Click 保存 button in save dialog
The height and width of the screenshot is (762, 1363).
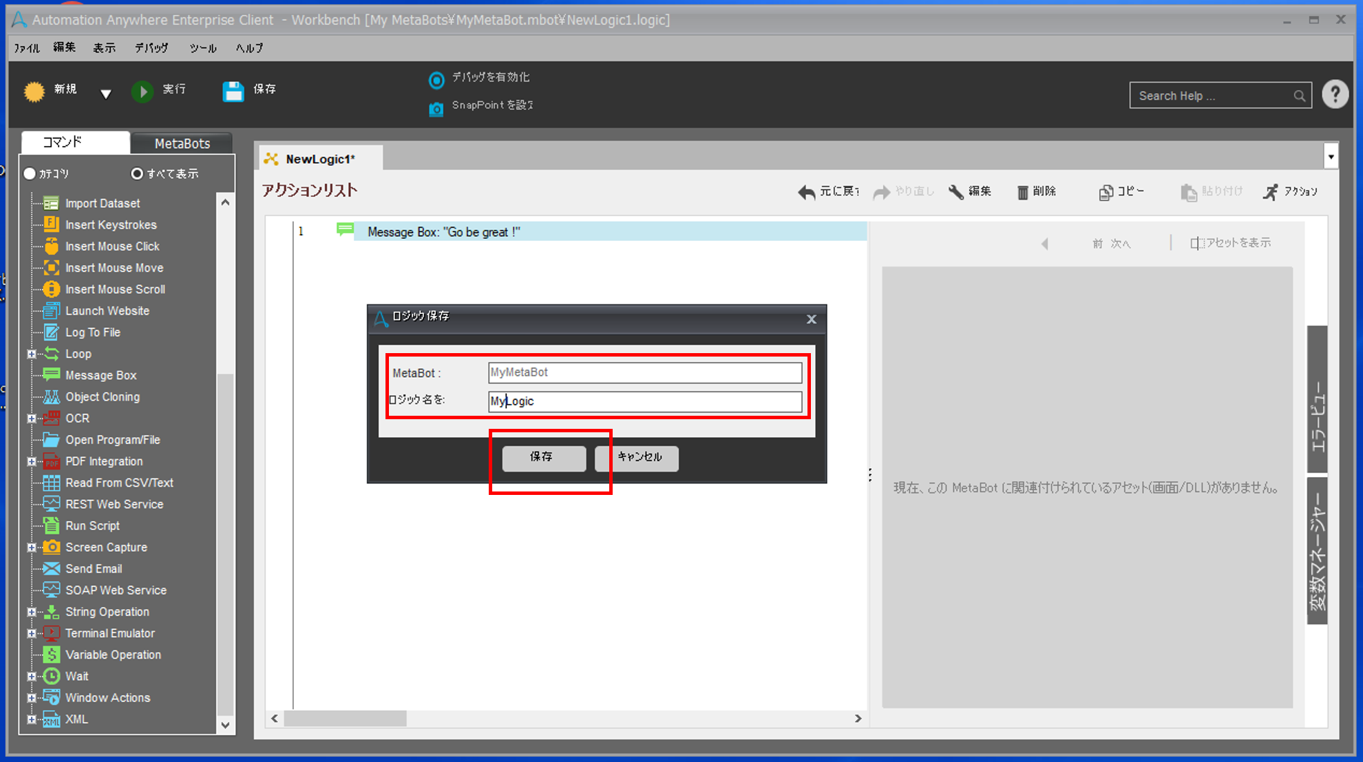pyautogui.click(x=544, y=458)
